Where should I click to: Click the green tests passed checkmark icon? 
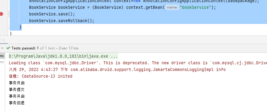coord(8,48)
